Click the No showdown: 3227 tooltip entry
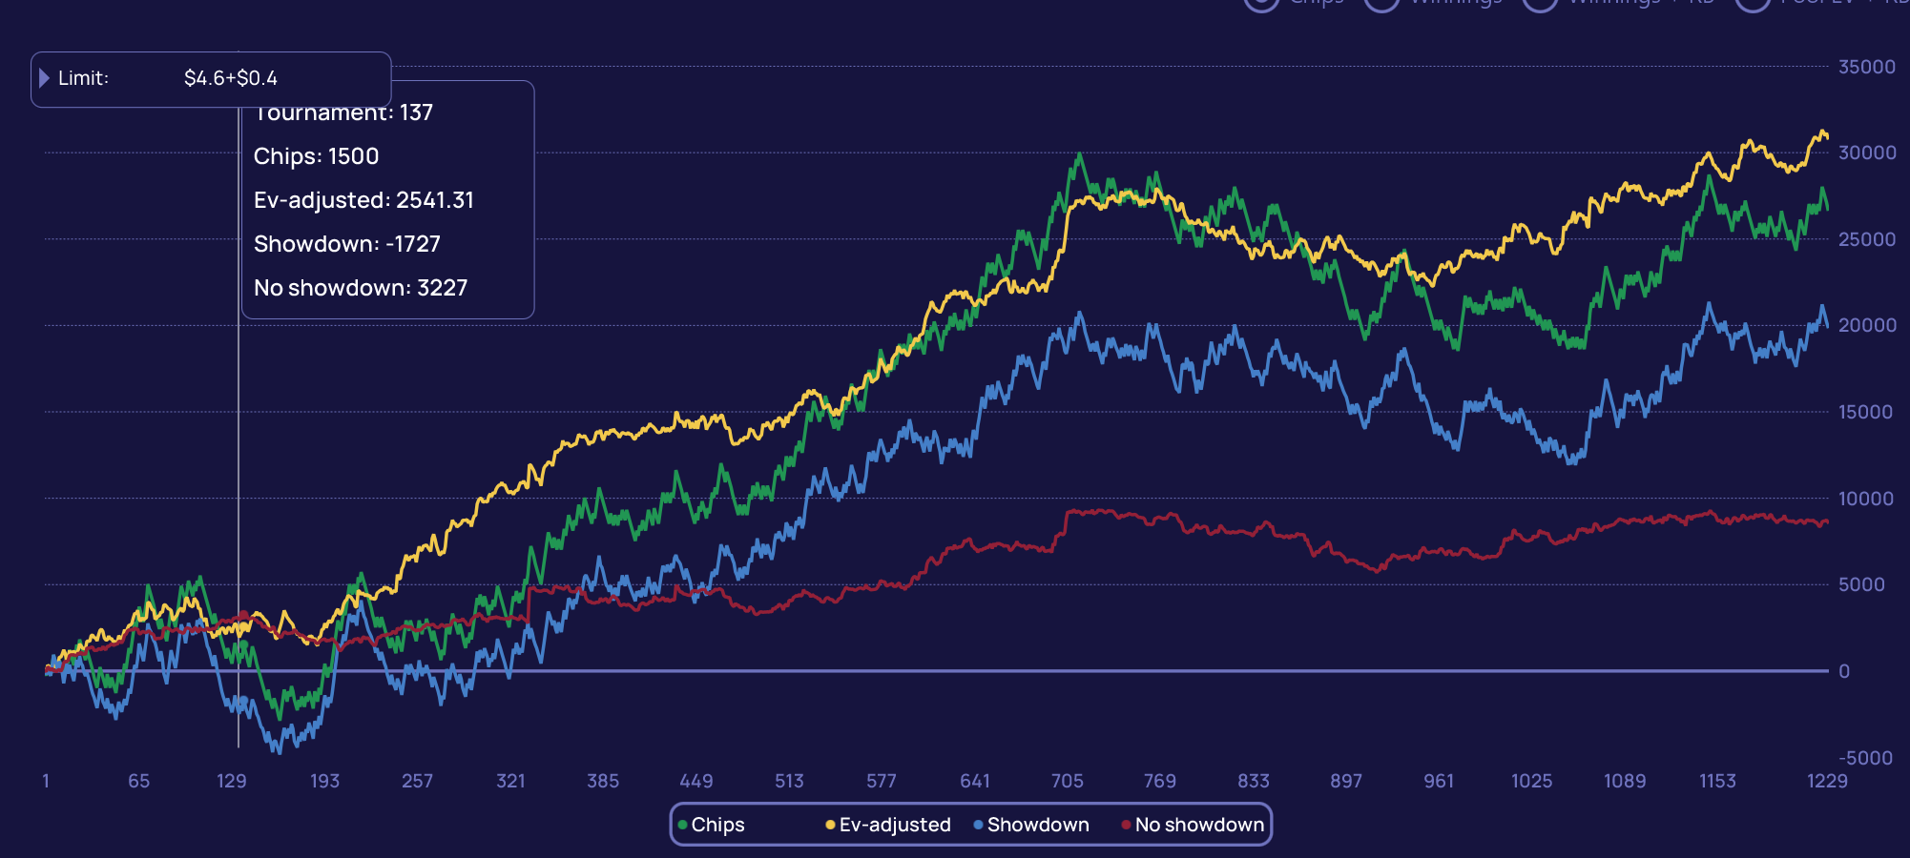The image size is (1910, 858). pos(361,288)
